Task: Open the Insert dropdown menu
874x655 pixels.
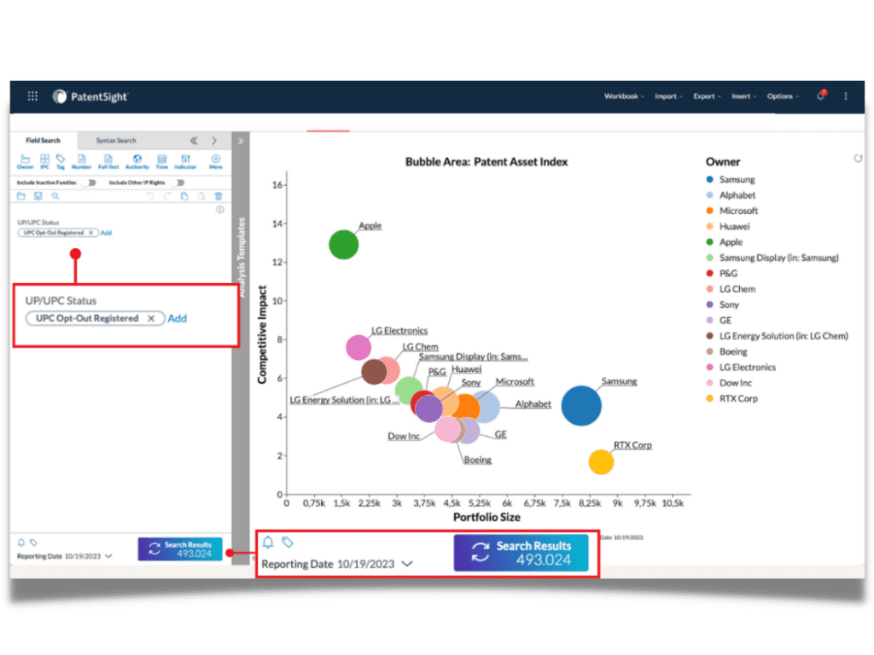Action: pyautogui.click(x=744, y=96)
